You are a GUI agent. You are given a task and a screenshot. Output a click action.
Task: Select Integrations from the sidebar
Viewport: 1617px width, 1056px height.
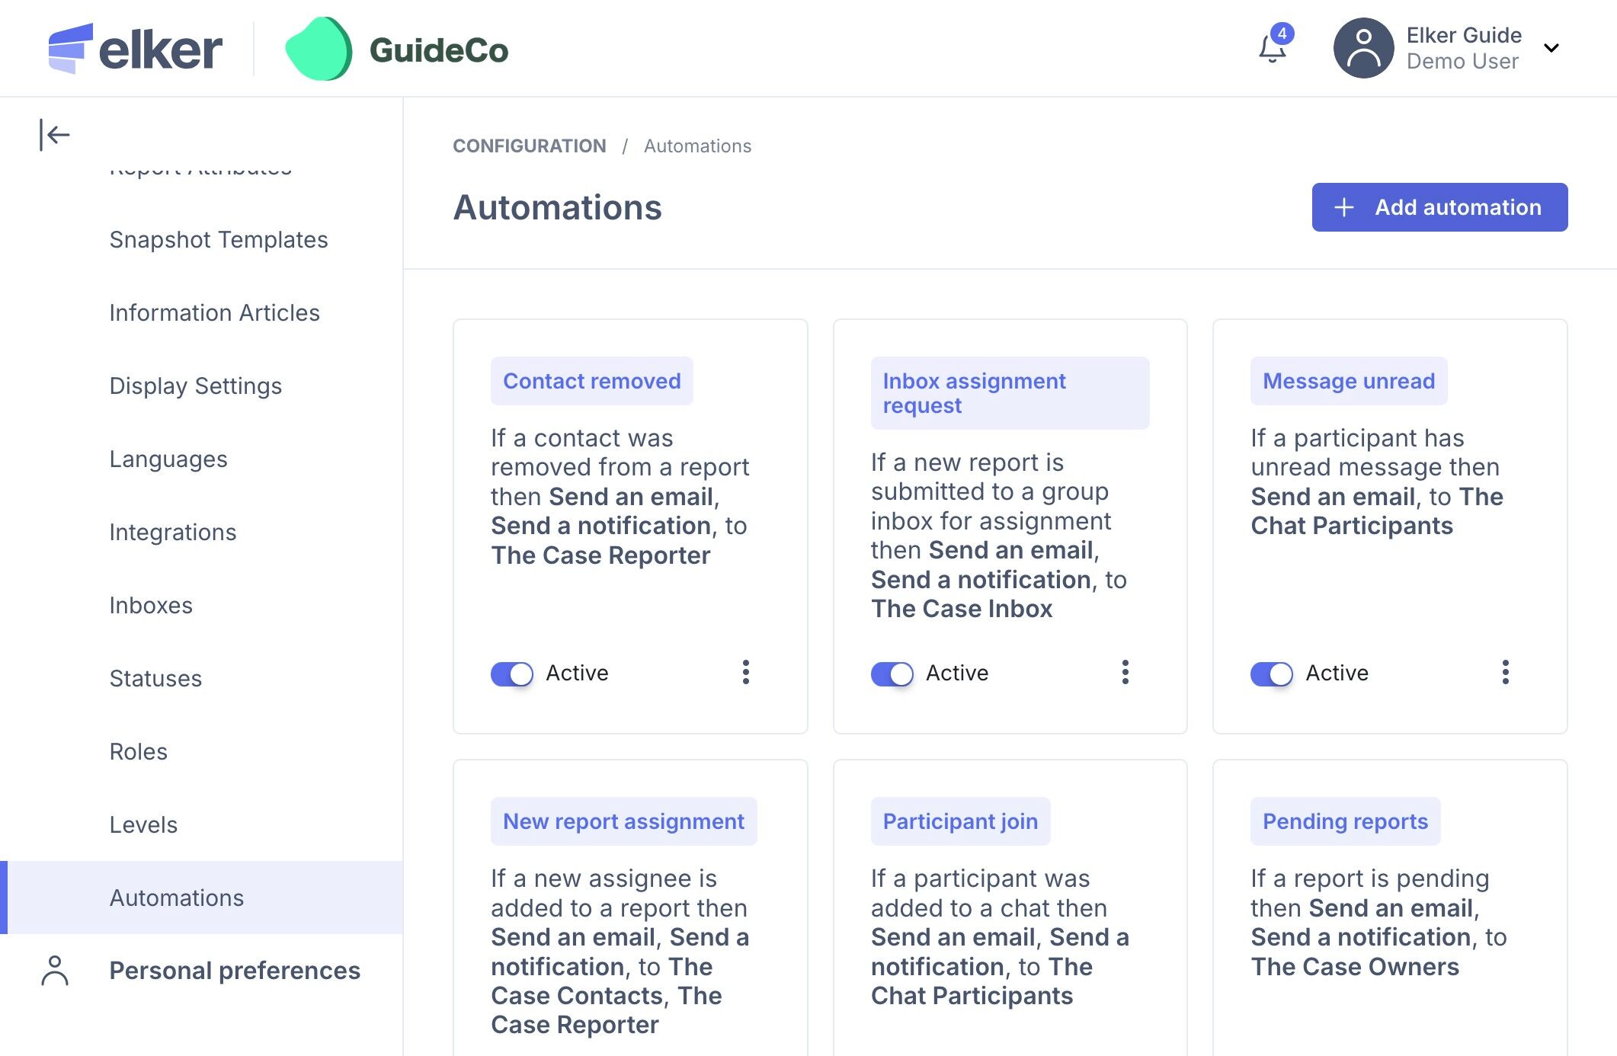pyautogui.click(x=173, y=532)
